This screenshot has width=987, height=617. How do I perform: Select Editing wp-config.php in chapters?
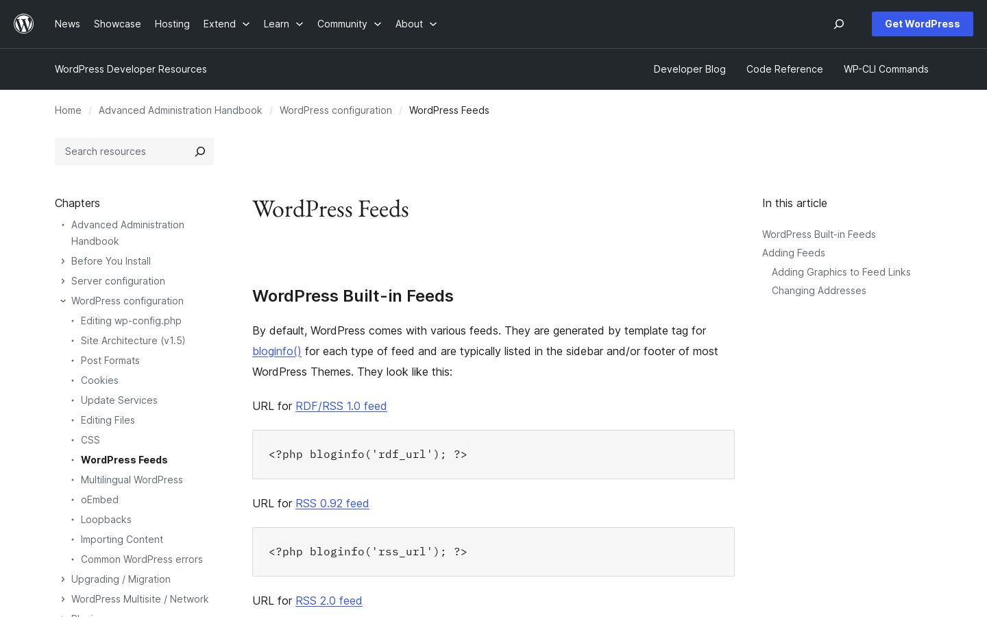[131, 321]
